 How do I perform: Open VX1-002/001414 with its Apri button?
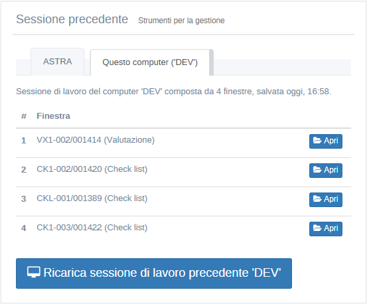tap(326, 141)
